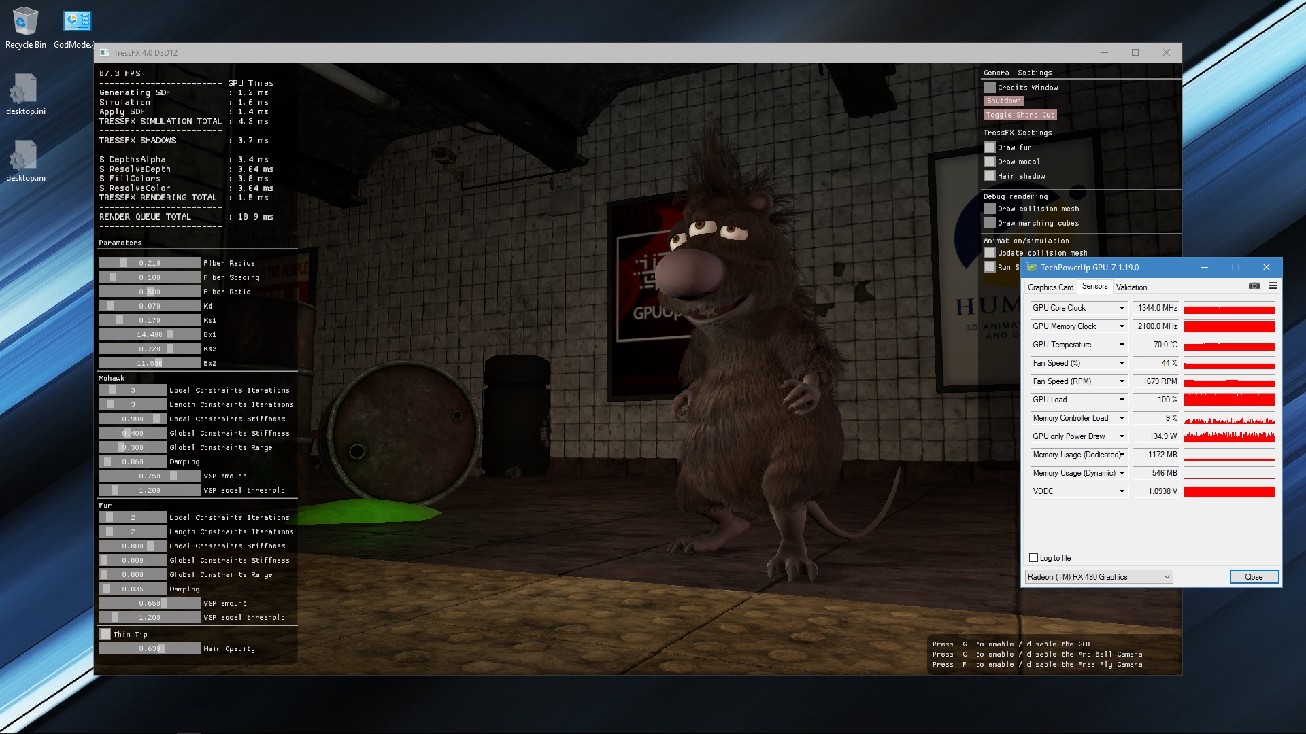The height and width of the screenshot is (734, 1306).
Task: Enable Draw marching cubes checkbox
Action: tap(990, 223)
